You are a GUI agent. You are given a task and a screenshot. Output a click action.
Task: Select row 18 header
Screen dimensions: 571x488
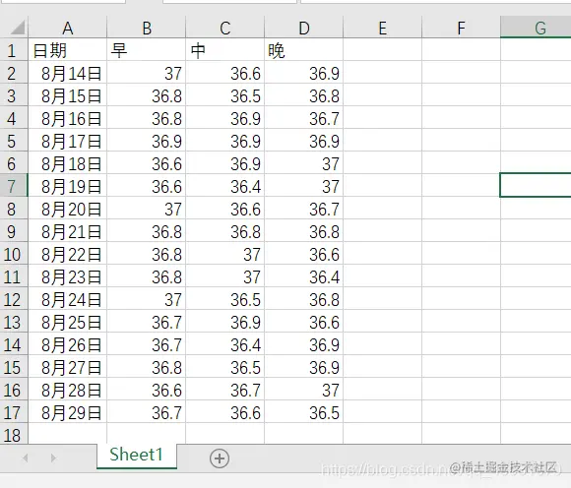(14, 434)
